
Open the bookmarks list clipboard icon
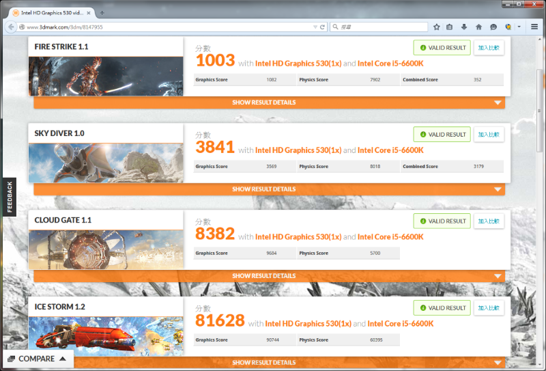pos(450,27)
